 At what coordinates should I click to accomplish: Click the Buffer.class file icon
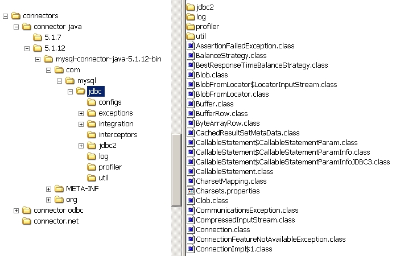191,104
